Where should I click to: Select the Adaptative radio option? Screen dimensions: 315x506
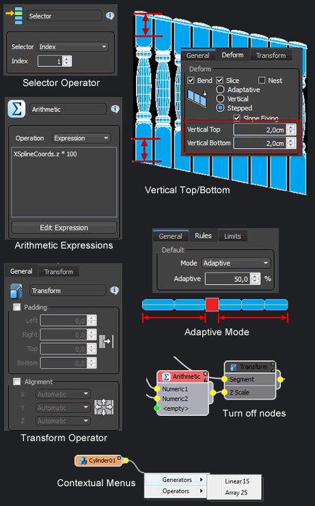pos(220,89)
